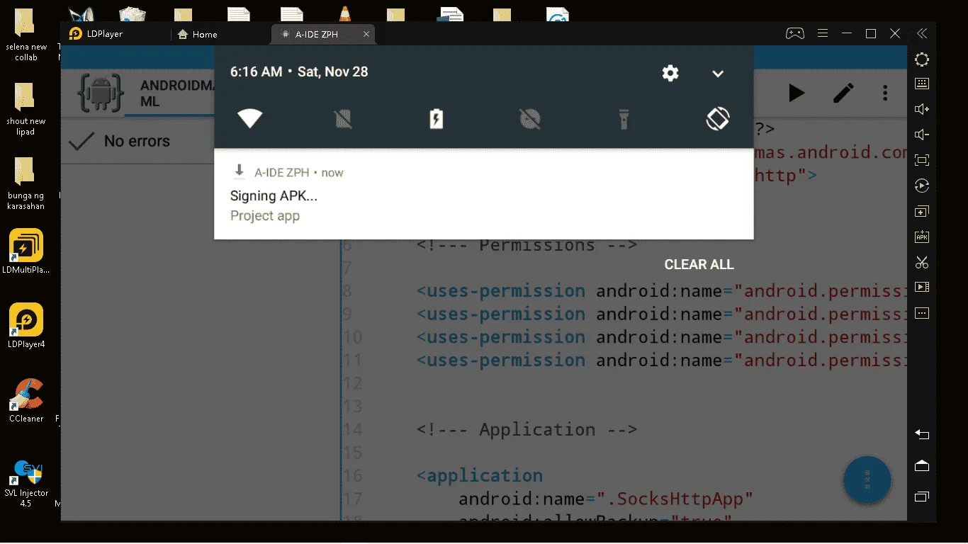This screenshot has width=968, height=544.
Task: Click CLEAR ALL notifications
Action: 699,264
